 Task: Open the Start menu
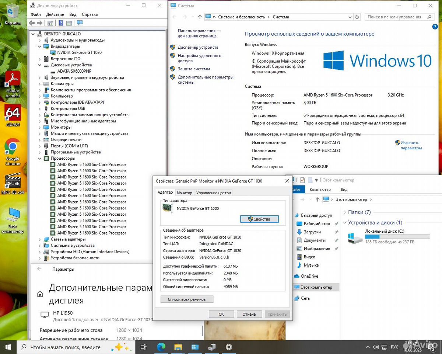[8, 347]
